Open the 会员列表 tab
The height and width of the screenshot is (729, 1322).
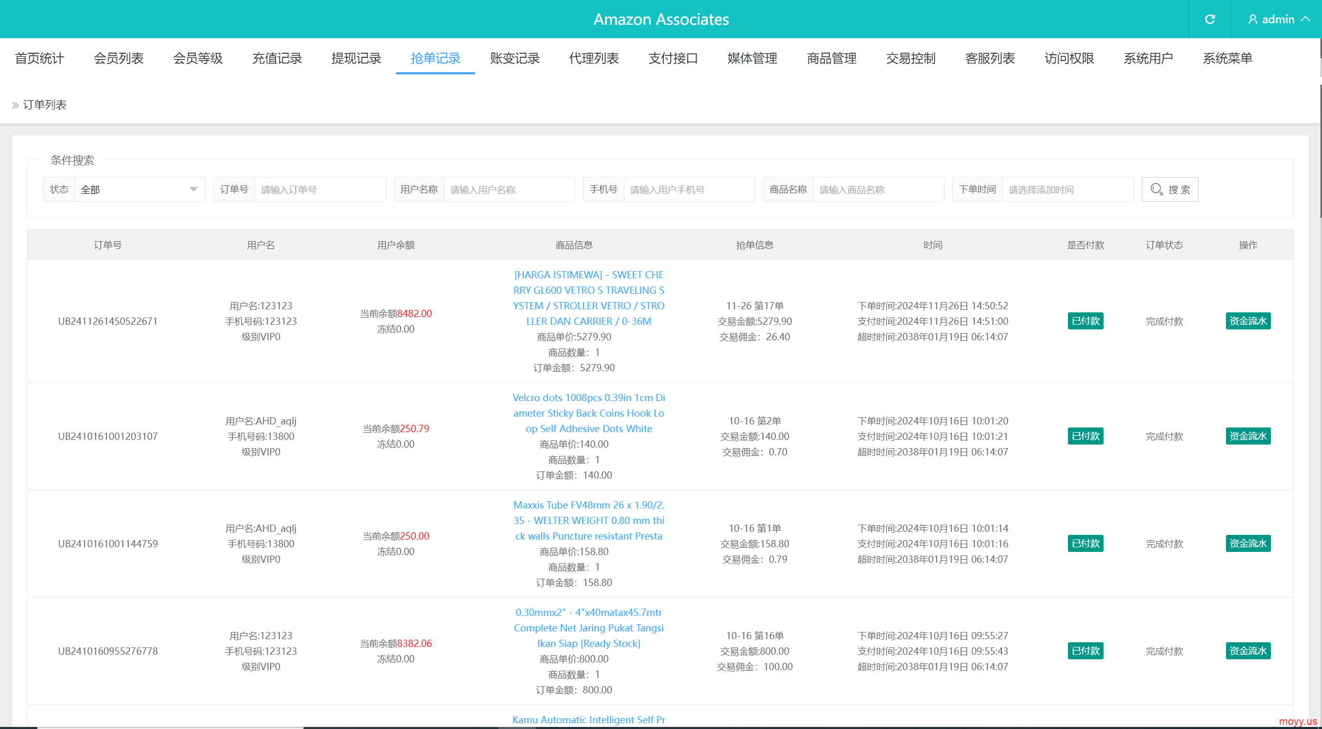point(119,58)
